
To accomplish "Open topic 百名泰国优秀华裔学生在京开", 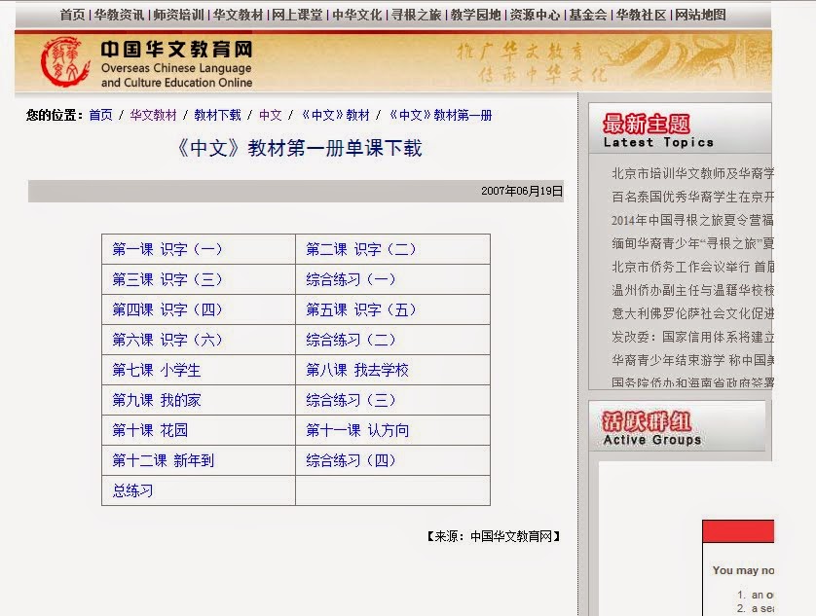I will pos(692,197).
